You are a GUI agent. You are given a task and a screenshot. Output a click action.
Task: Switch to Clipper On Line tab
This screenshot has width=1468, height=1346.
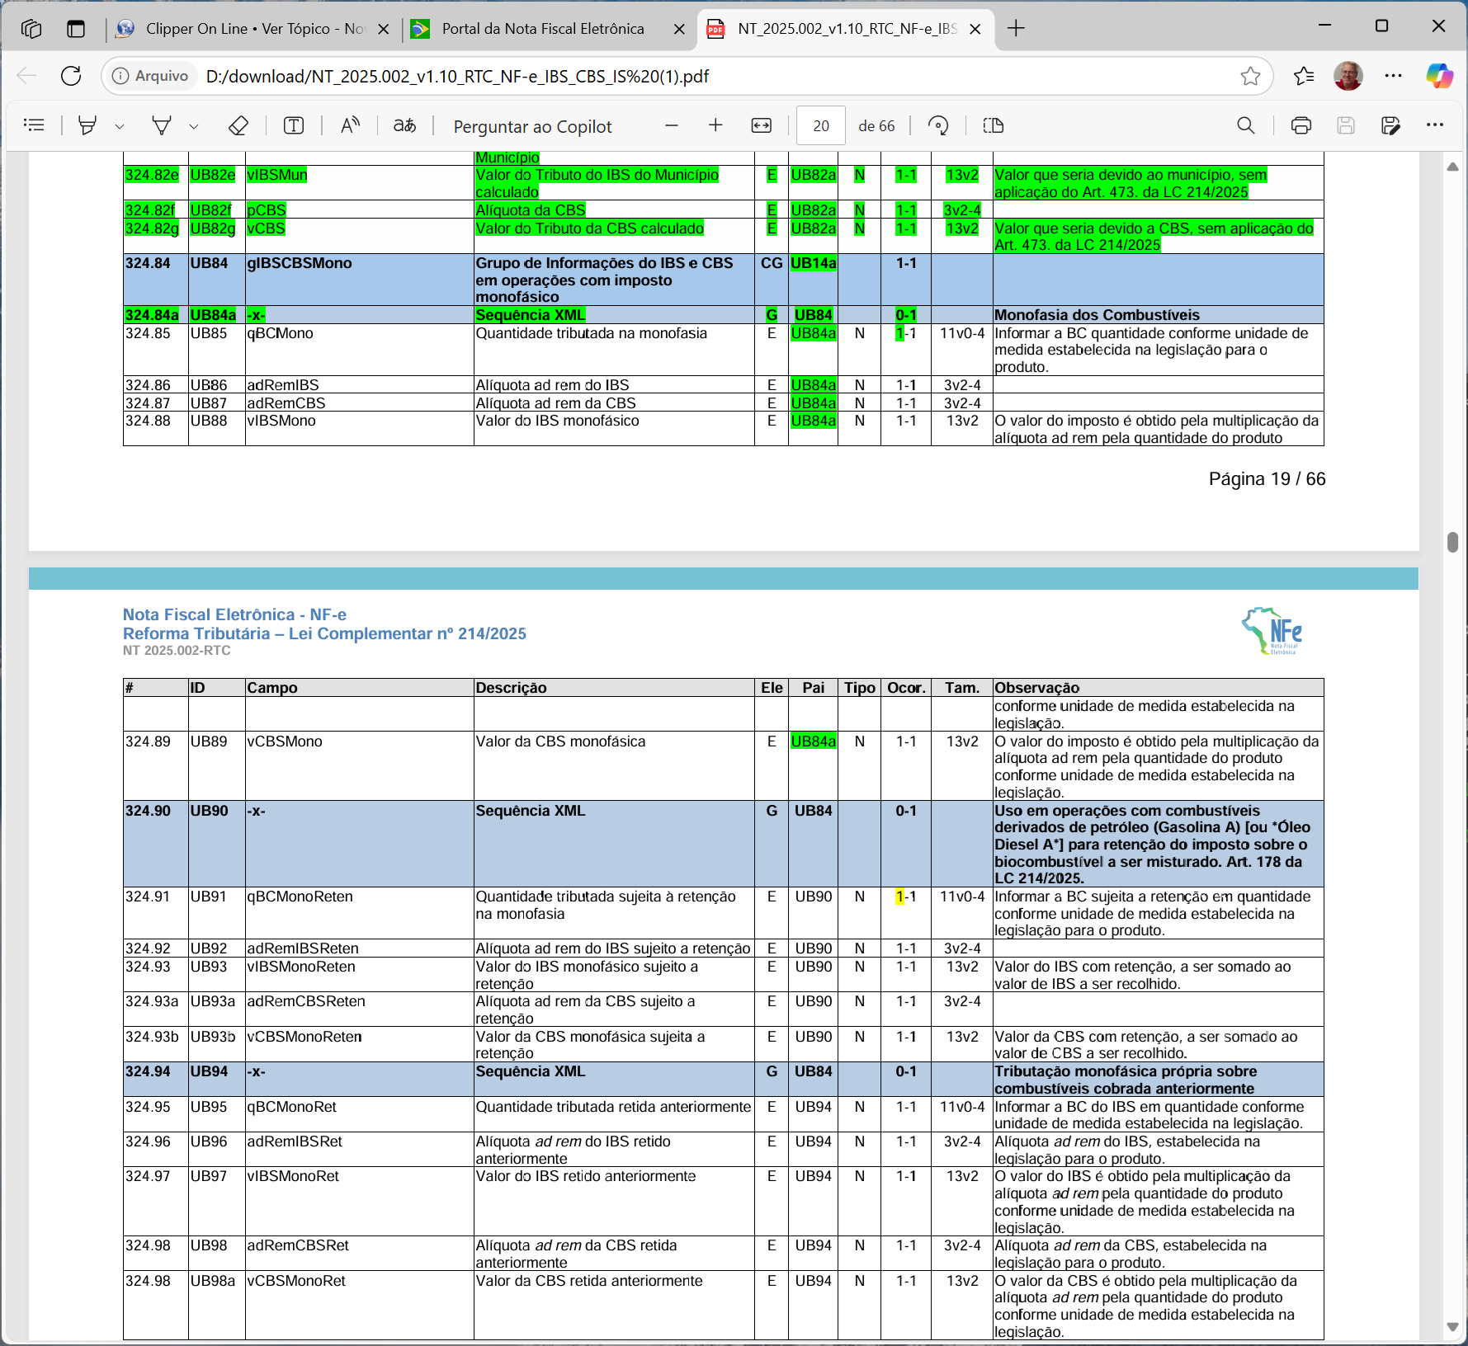pyautogui.click(x=253, y=29)
